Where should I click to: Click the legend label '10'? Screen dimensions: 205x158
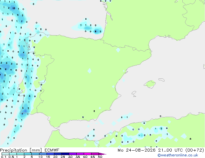[x=40, y=157]
